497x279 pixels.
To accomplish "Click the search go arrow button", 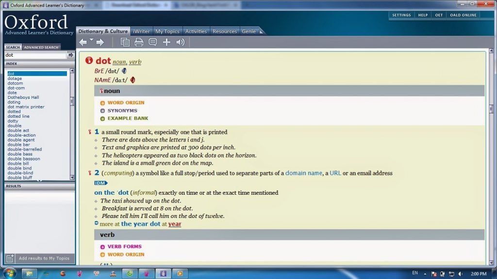I will (x=70, y=55).
